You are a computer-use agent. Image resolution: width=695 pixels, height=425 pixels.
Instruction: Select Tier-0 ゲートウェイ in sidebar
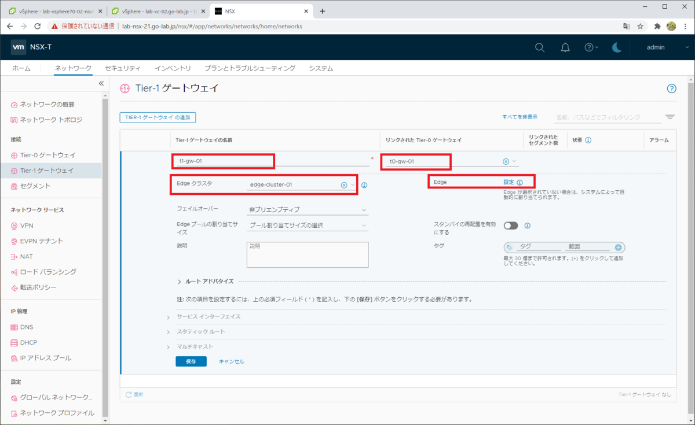click(x=47, y=155)
